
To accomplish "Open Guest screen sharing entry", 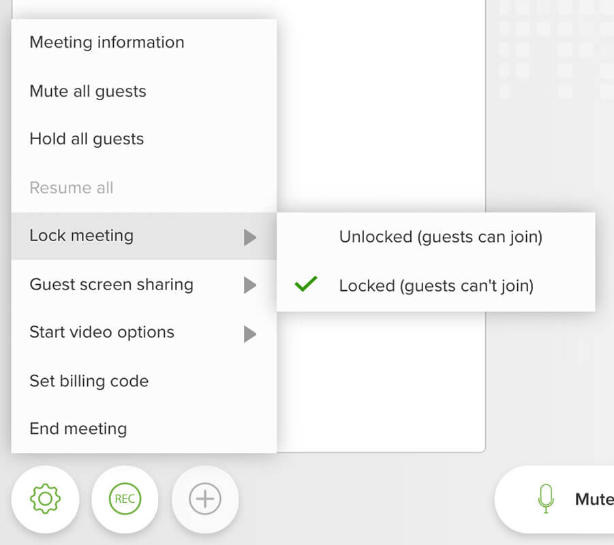I will 144,285.
